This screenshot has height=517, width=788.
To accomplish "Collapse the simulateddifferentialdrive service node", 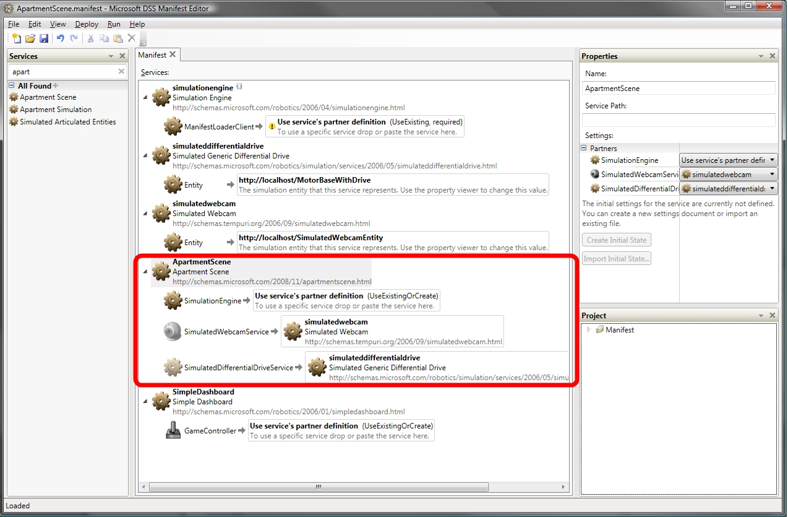I will (145, 156).
